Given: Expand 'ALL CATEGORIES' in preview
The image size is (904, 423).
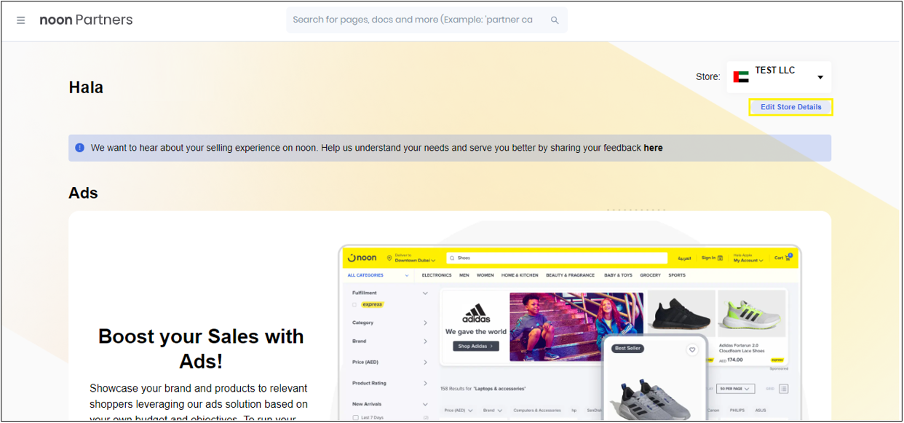Looking at the screenshot, I should coord(378,275).
